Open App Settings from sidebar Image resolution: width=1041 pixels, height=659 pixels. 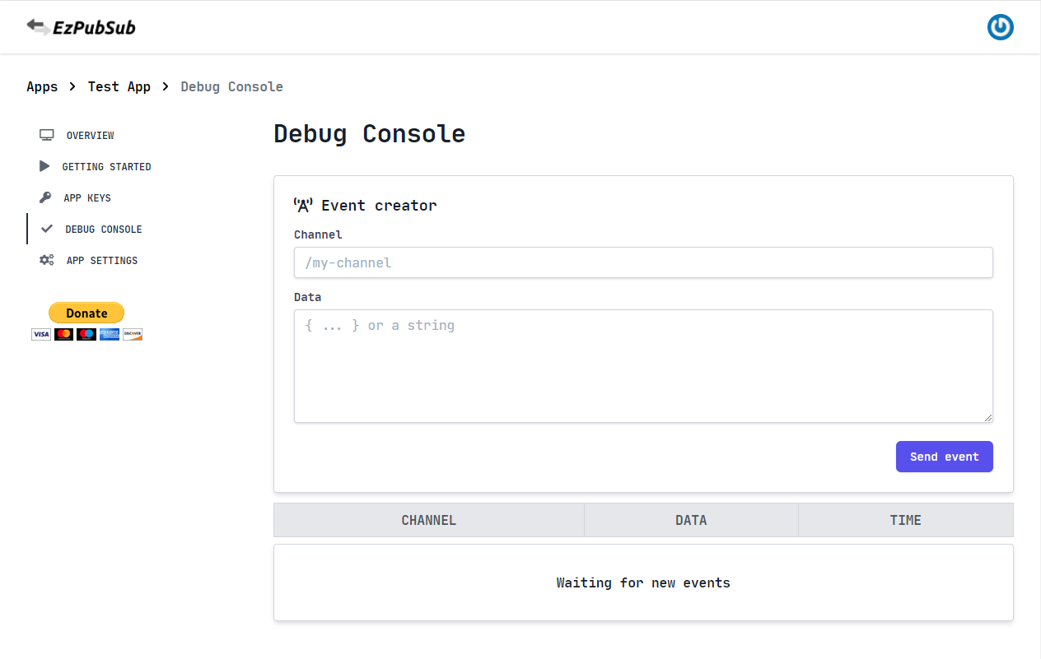101,260
